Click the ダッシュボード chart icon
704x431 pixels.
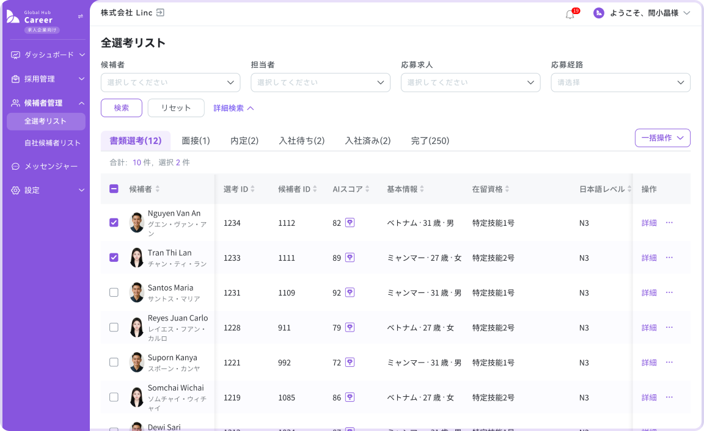(x=15, y=55)
